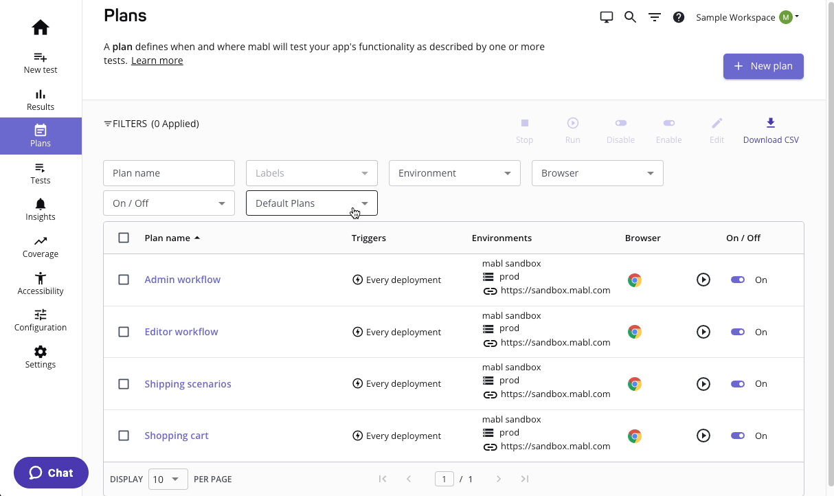The width and height of the screenshot is (834, 496).
Task: Open the Shipping scenarios plan link
Action: pos(188,384)
